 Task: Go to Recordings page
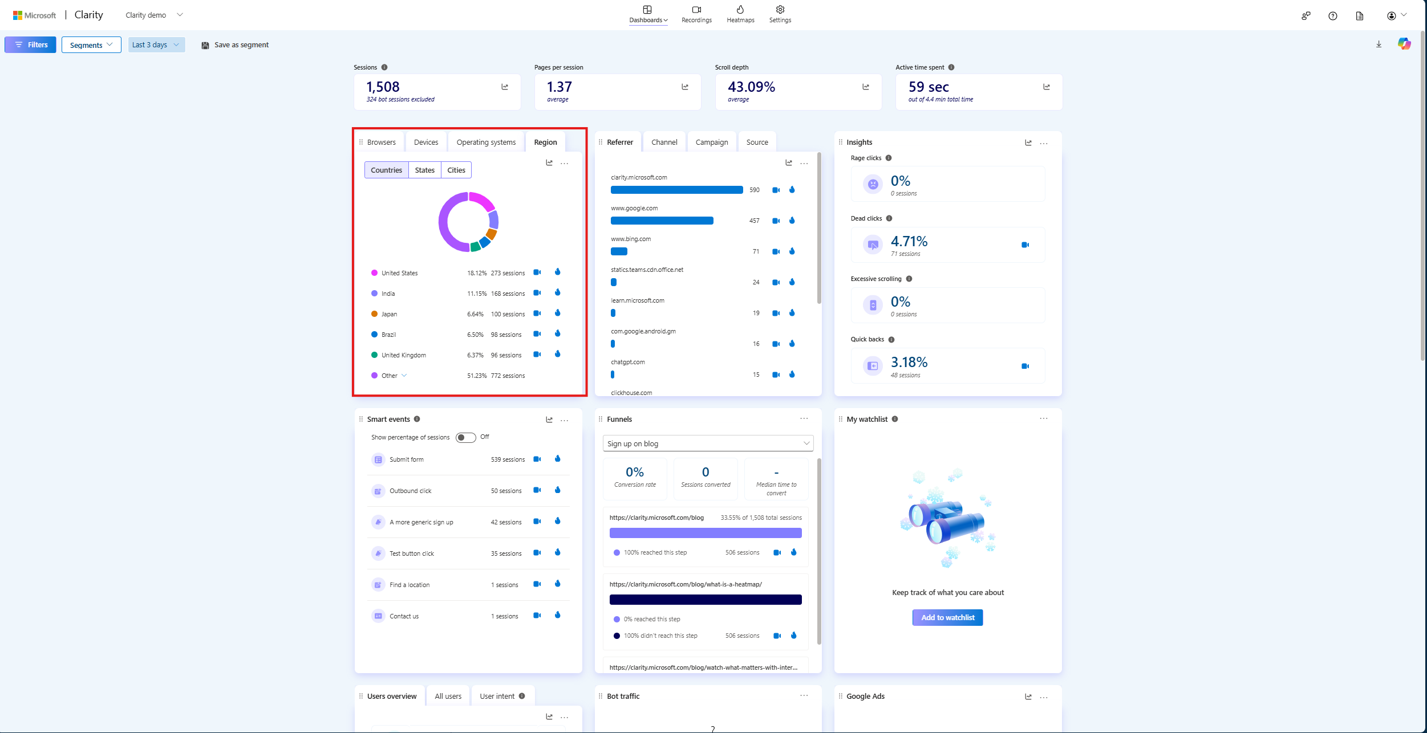[x=696, y=14]
